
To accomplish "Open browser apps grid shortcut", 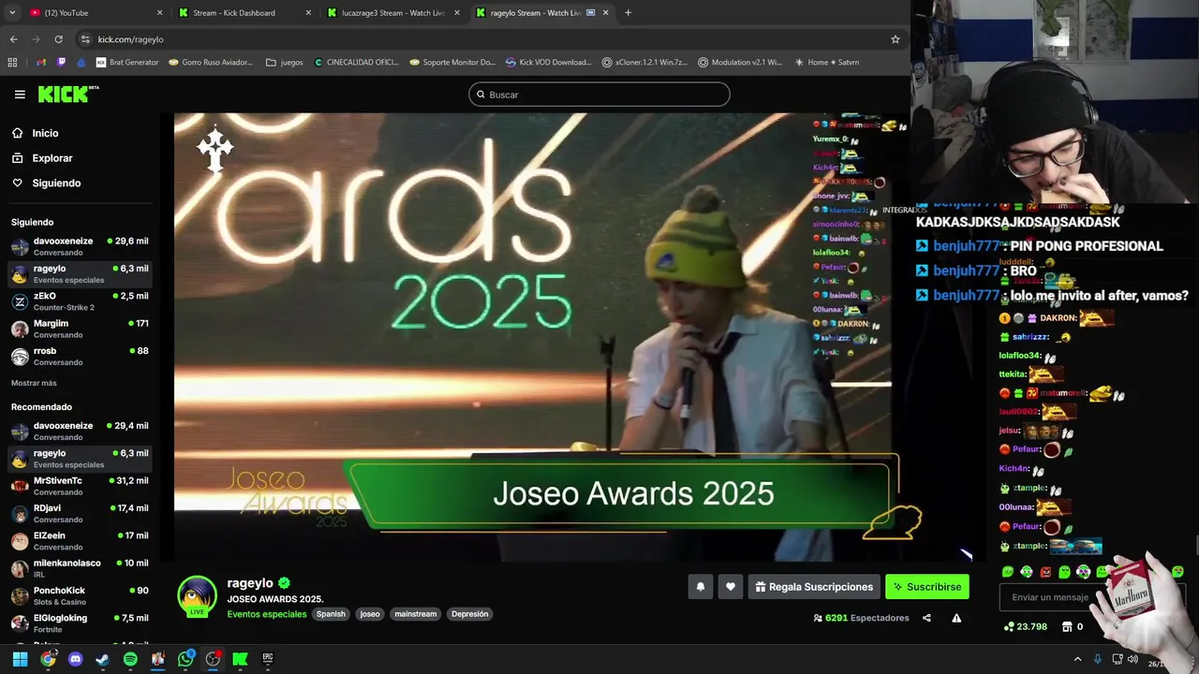I will pyautogui.click(x=12, y=63).
